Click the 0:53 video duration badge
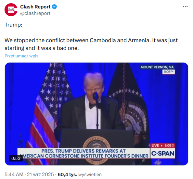This screenshot has width=193, height=179. click(x=16, y=158)
